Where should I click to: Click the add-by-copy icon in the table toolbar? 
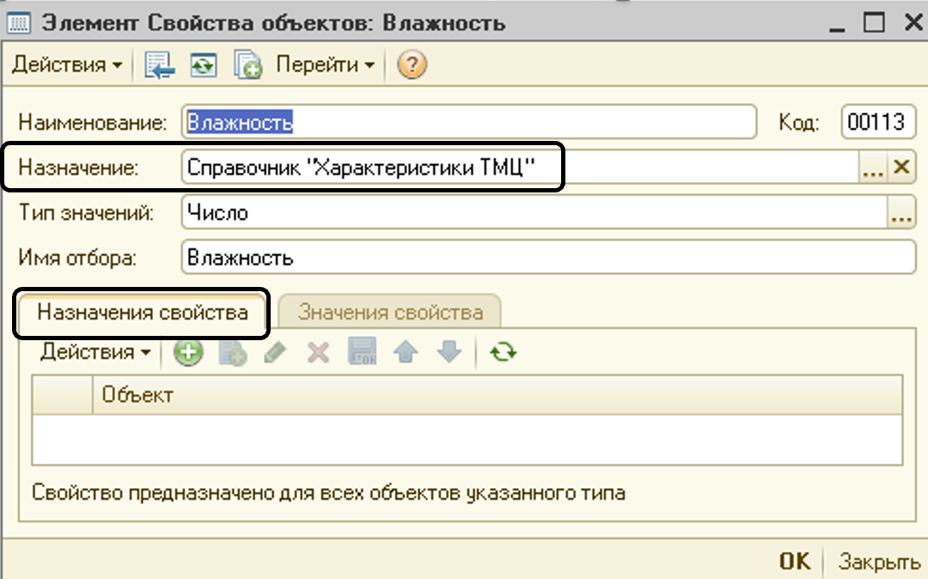coord(230,351)
